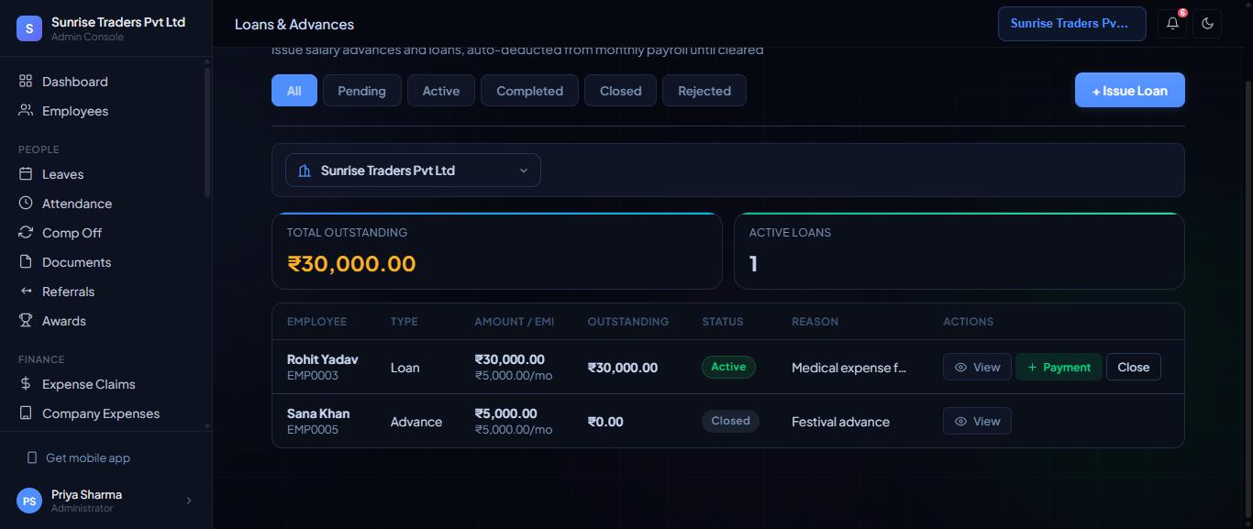Image resolution: width=1253 pixels, height=529 pixels.
Task: Click the sidebar vertical scrollbar
Action: click(207, 133)
